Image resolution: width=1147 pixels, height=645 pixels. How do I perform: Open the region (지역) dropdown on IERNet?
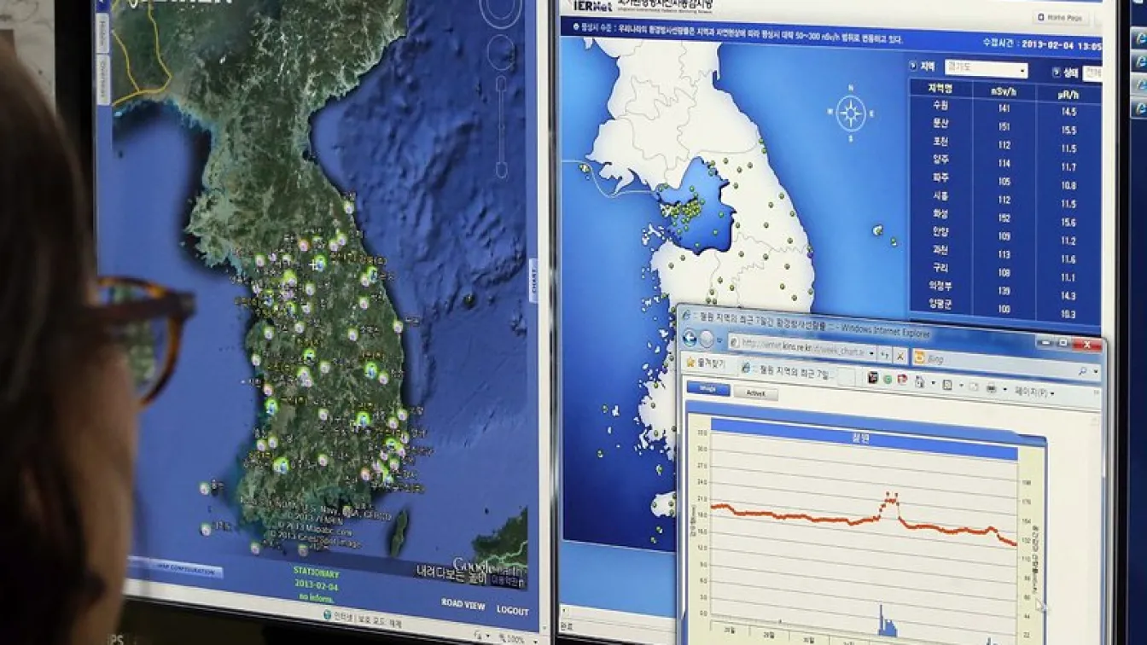point(987,69)
